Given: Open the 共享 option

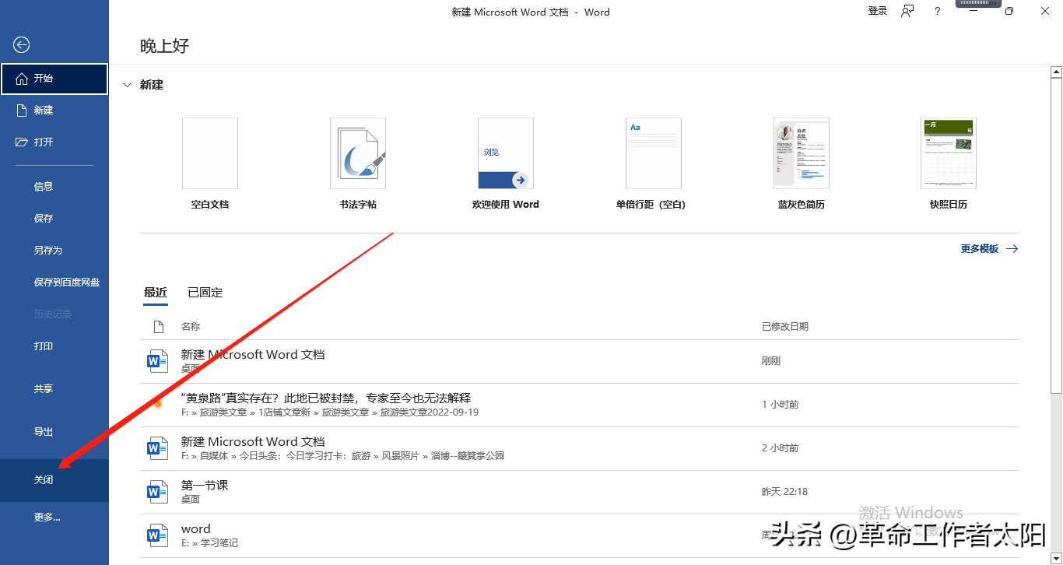Looking at the screenshot, I should click(54, 389).
